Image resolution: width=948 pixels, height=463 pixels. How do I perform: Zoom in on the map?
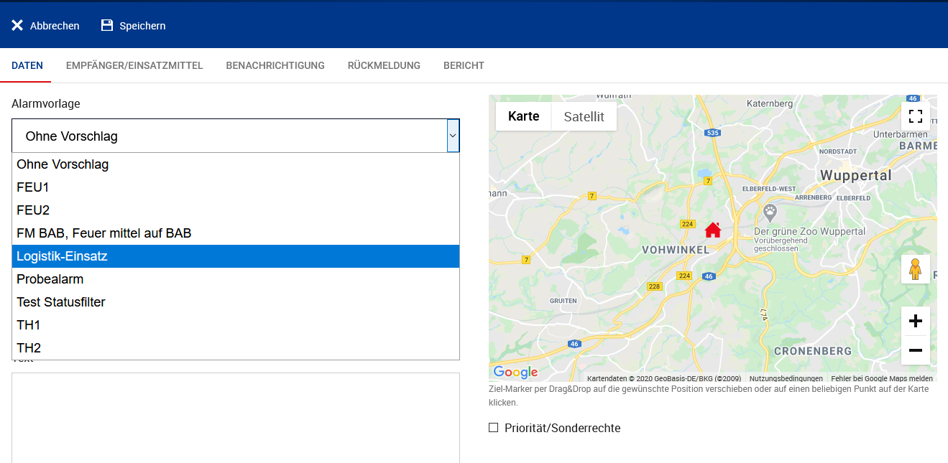point(916,321)
